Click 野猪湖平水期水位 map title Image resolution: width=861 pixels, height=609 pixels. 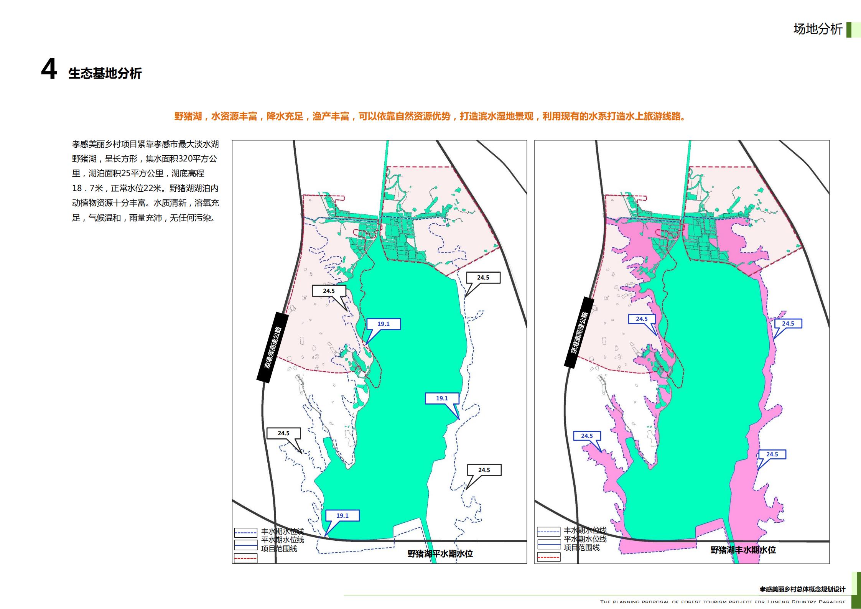point(440,554)
